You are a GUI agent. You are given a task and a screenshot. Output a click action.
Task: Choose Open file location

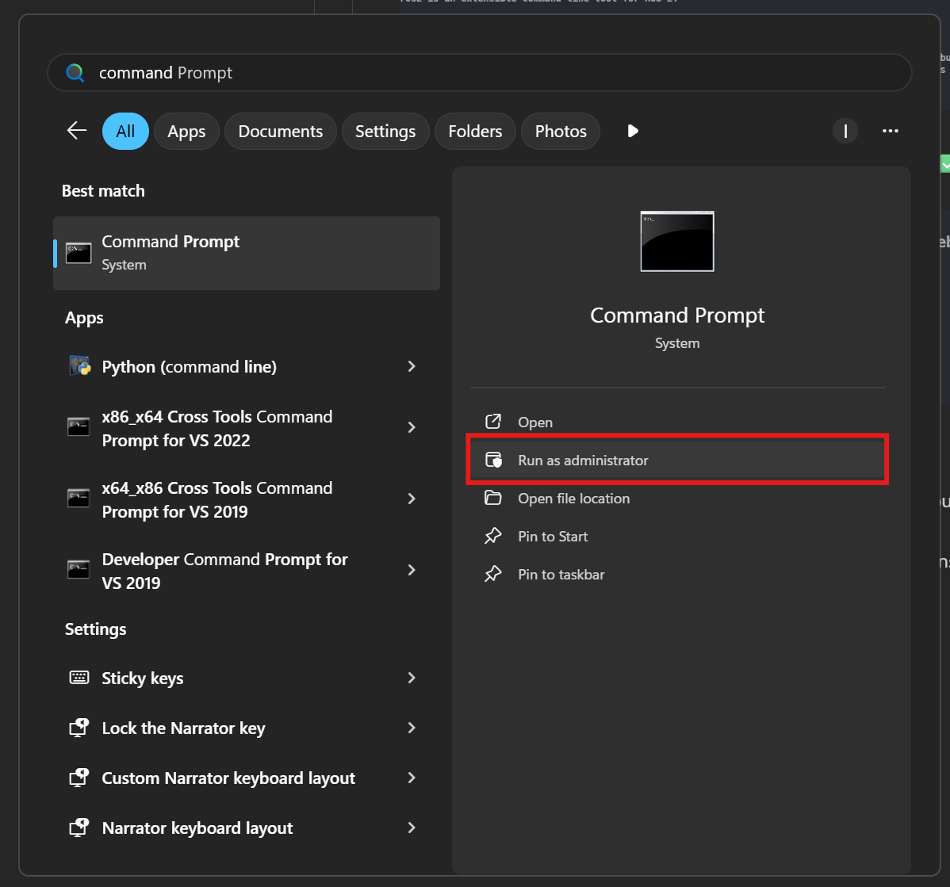click(x=573, y=499)
